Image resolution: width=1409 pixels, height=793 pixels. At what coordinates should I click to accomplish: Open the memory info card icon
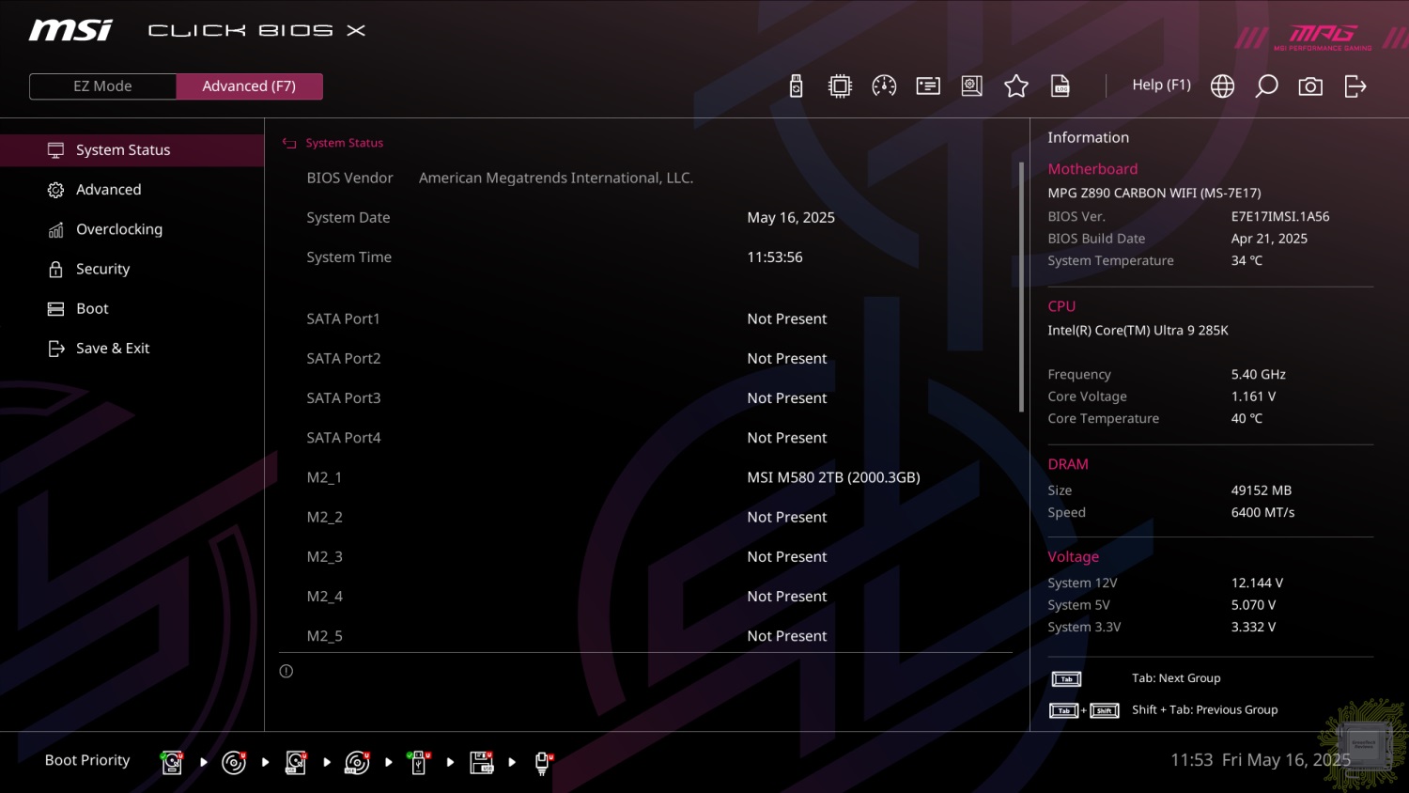tap(928, 86)
